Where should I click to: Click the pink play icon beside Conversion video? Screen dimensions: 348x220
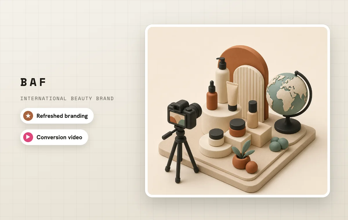[28, 137]
